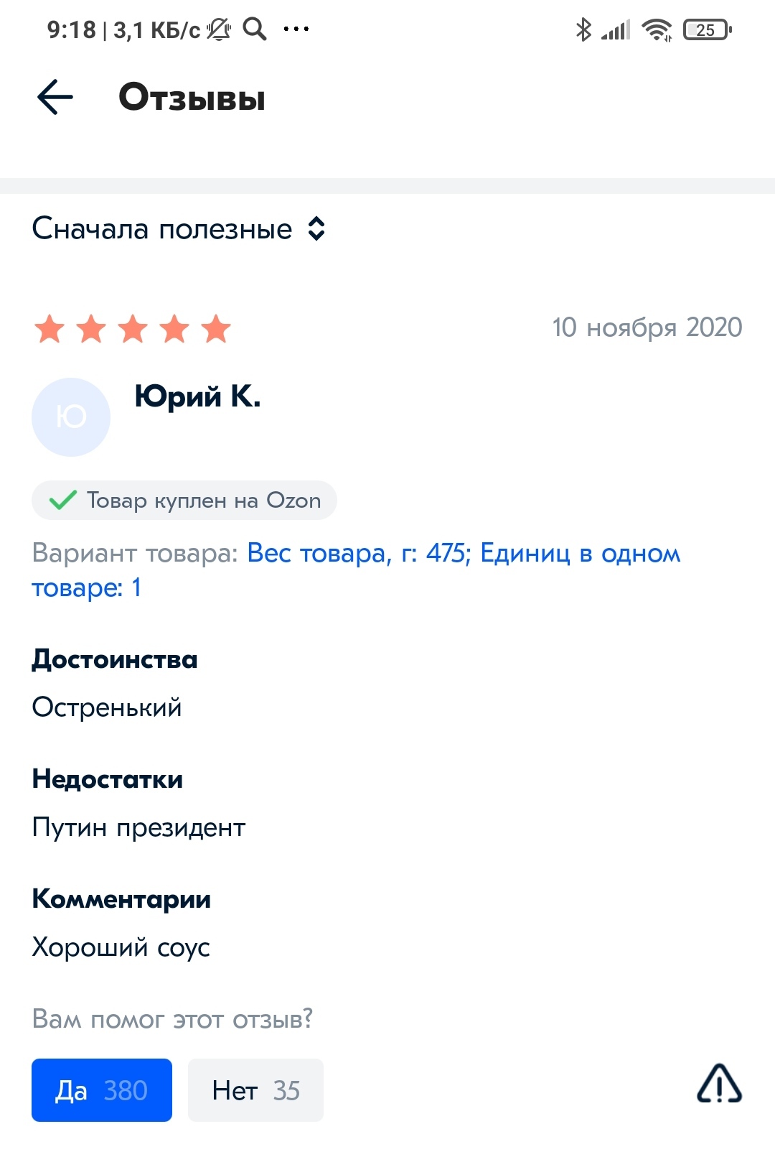Screen dimensions: 775x1157
Task: Tap the reviewer avatar 'Ю'
Action: click(71, 417)
